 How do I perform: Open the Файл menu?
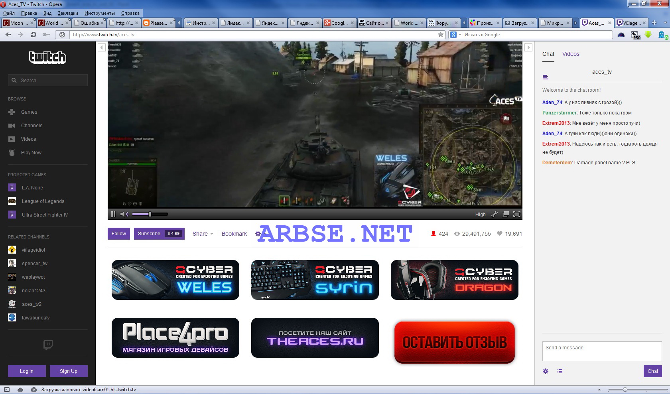(x=9, y=13)
